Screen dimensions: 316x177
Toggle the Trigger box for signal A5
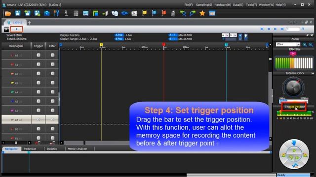pyautogui.click(x=39, y=101)
